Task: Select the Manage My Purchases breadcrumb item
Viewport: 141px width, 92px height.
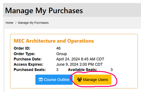Action: tap(33, 23)
